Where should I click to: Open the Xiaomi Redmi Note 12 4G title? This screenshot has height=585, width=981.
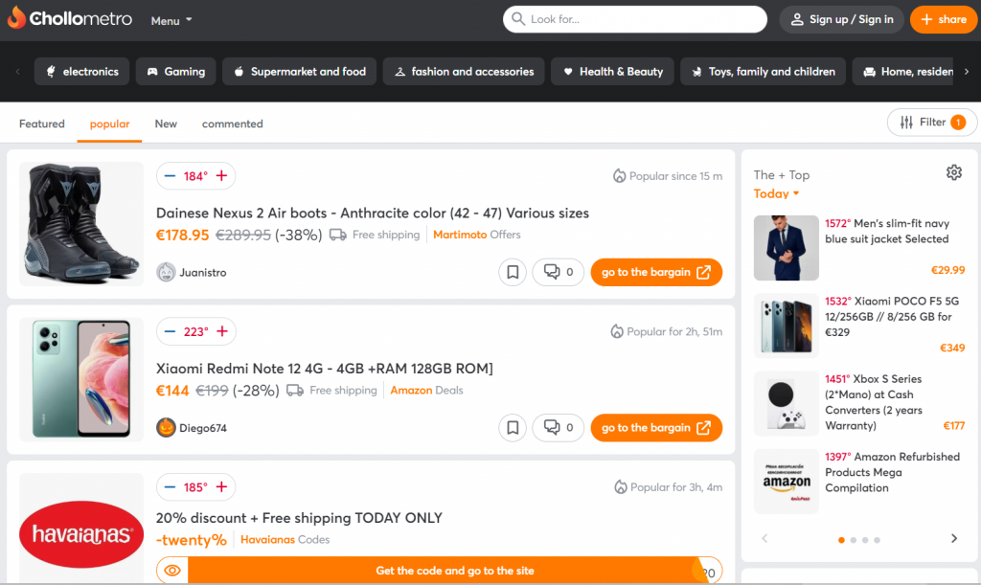pos(324,369)
